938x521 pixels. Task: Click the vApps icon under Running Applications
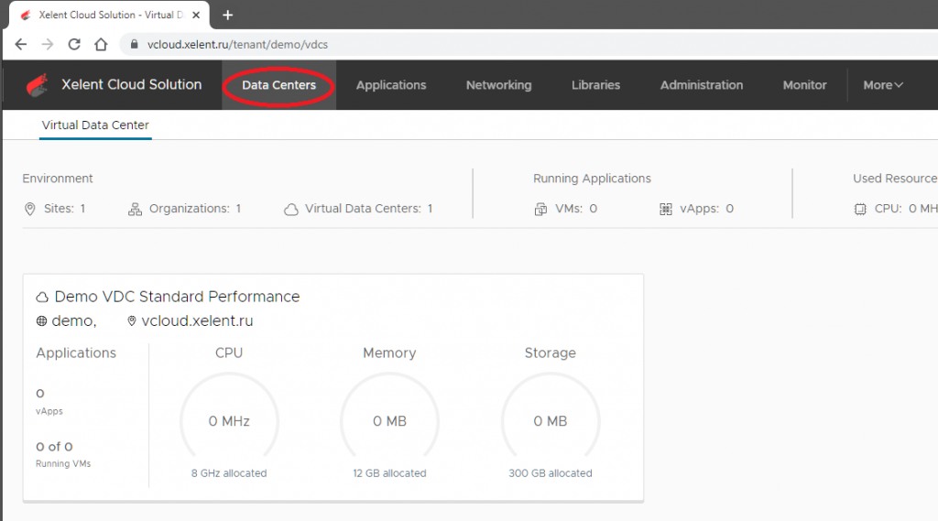(x=666, y=209)
